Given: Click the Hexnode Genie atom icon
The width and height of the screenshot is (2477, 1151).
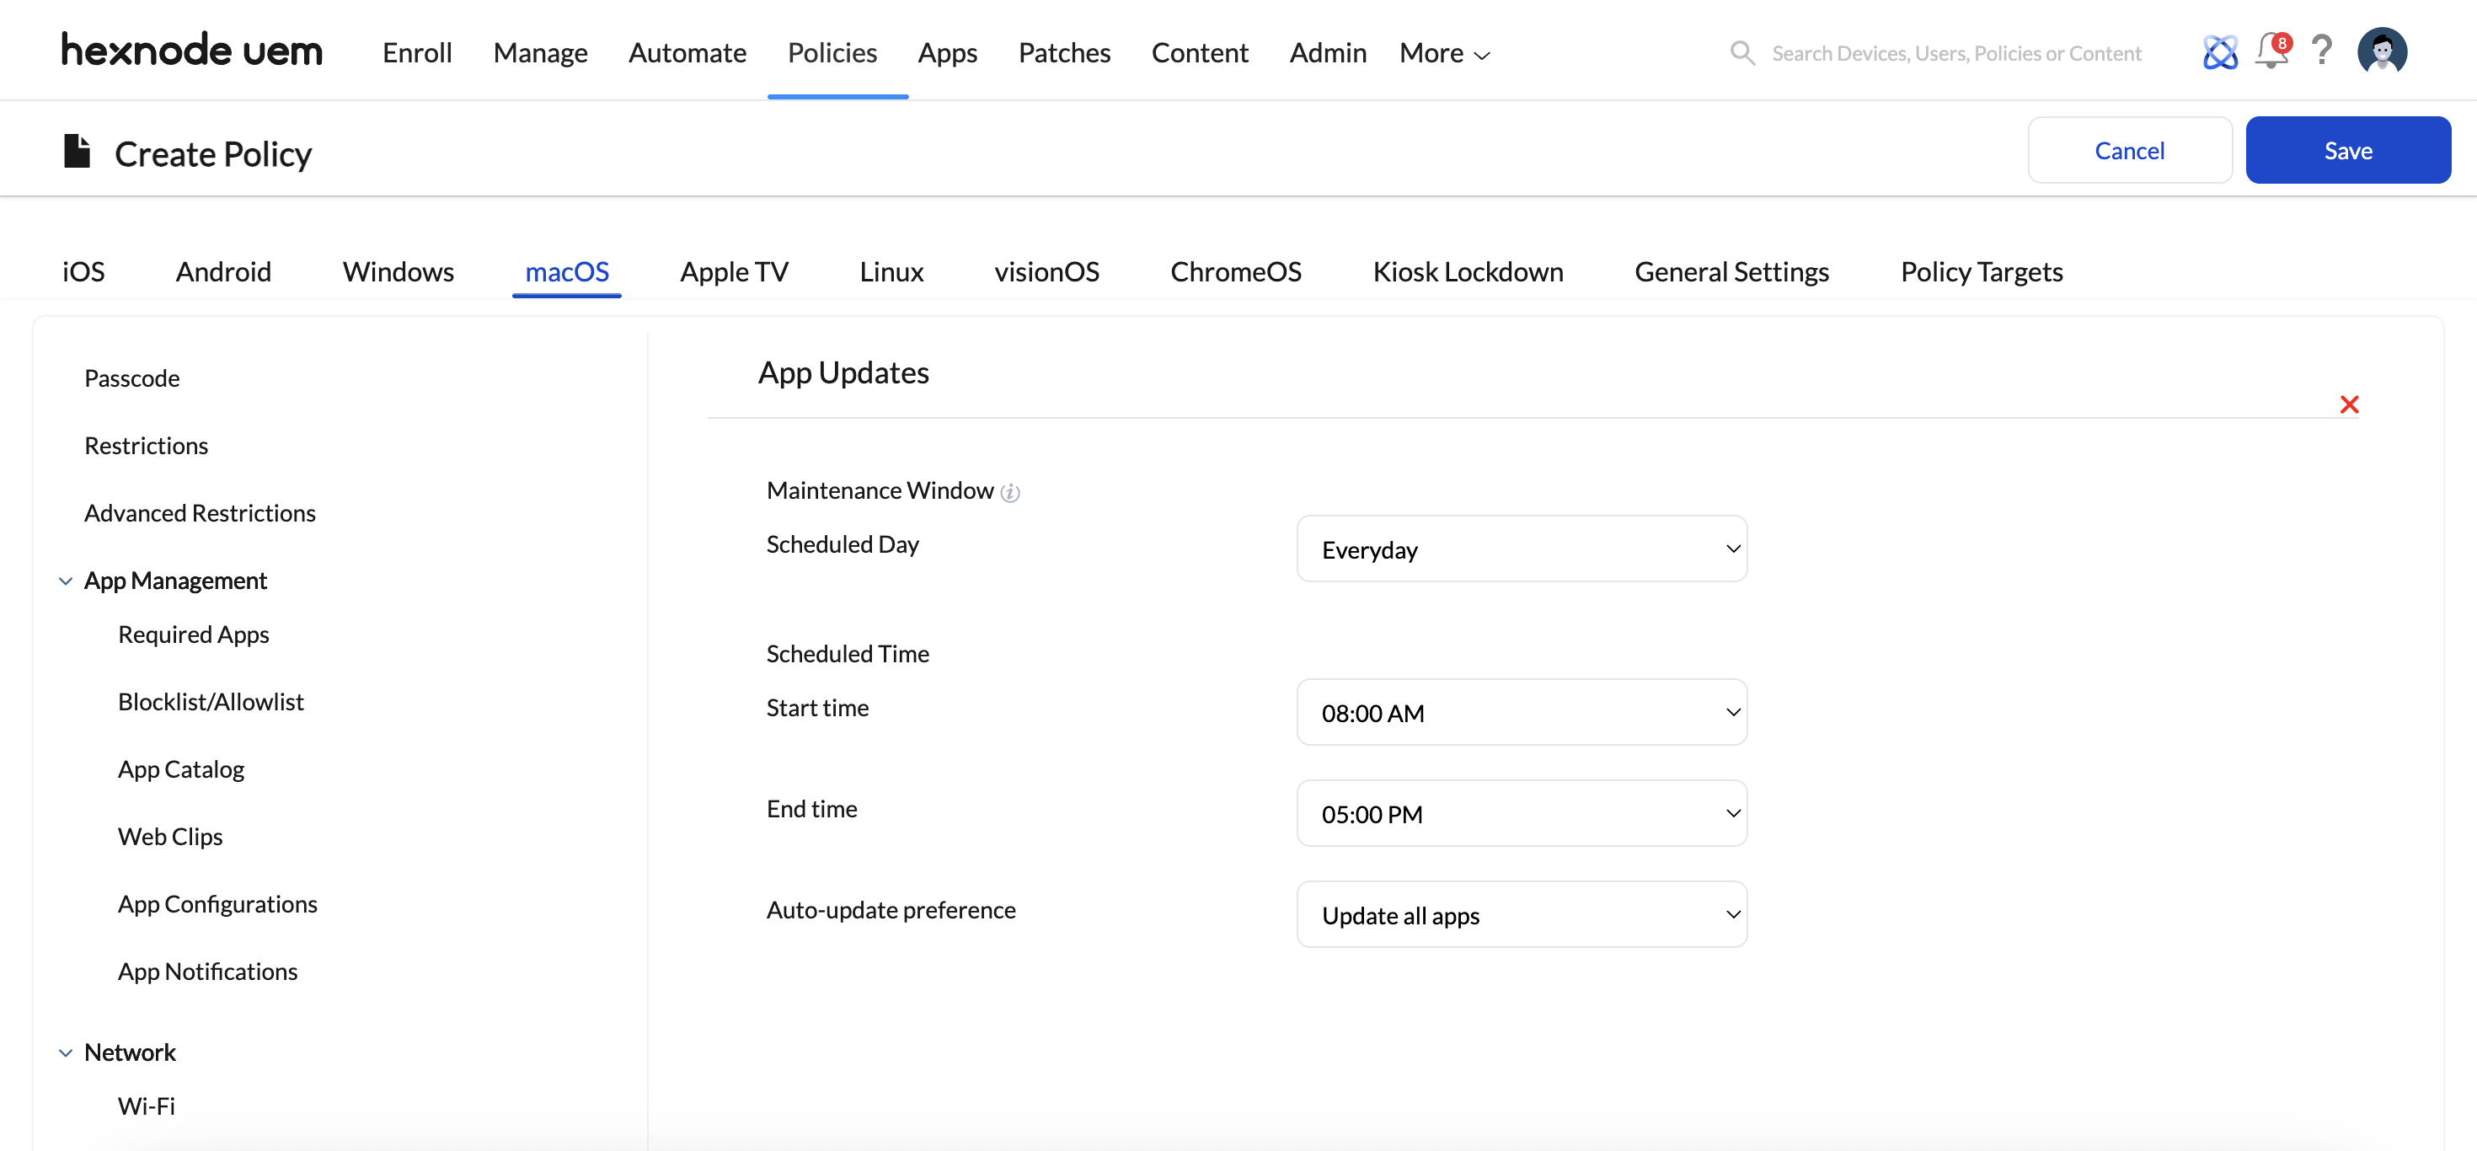Looking at the screenshot, I should coord(2220,52).
